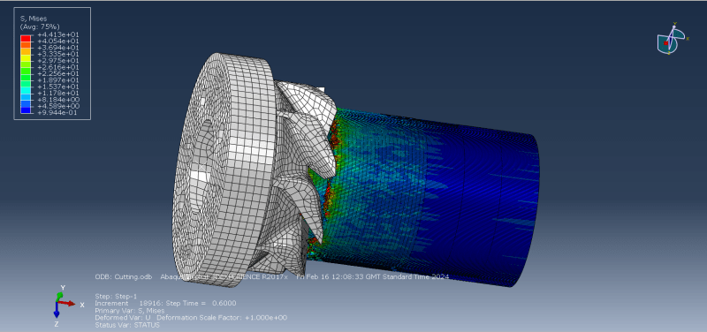The width and height of the screenshot is (707, 332).
Task: Click legend value +2.616e+01
Action: click(57, 67)
